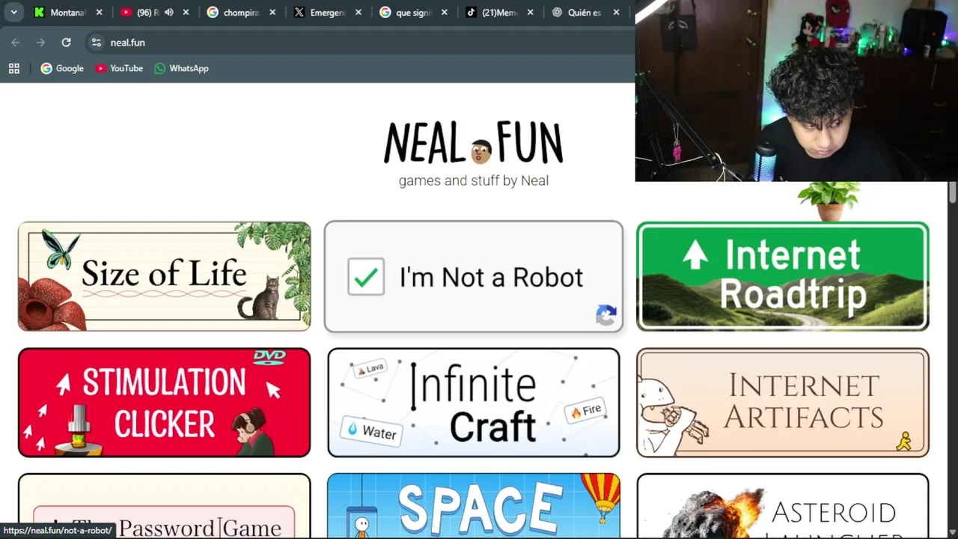The width and height of the screenshot is (958, 539).
Task: Close the Montana Kick tab
Action: click(x=99, y=12)
